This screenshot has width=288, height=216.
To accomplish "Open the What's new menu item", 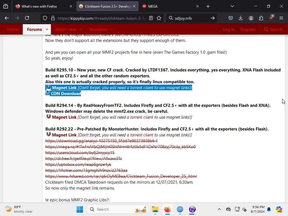I will coord(66,29).
